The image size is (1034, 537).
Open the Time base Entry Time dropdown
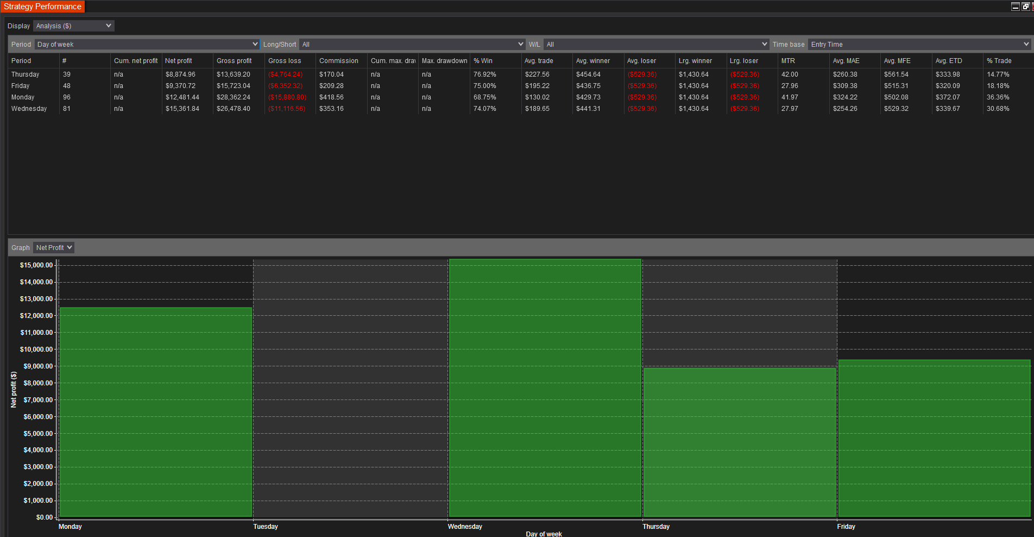[919, 45]
